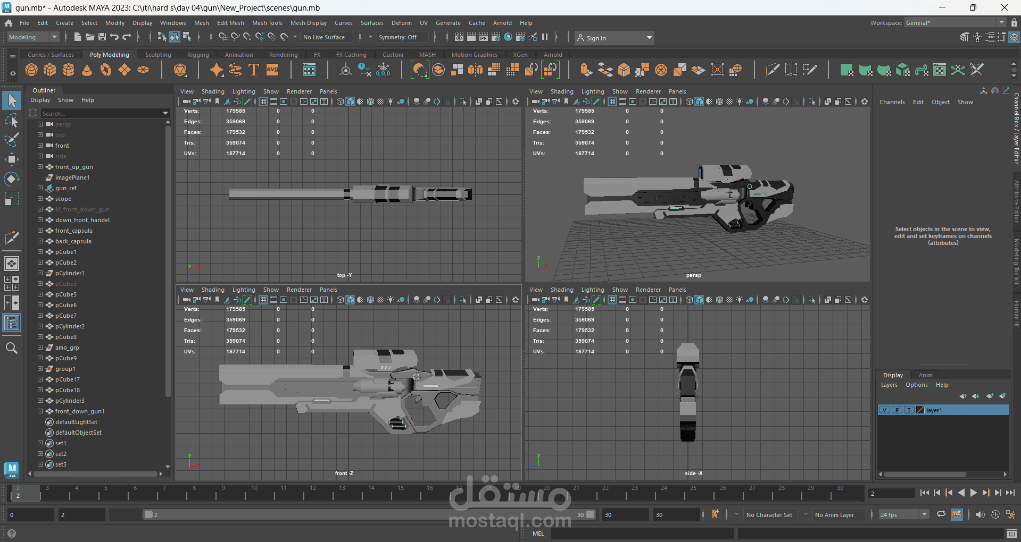1021x542 pixels.
Task: Open the 24 fps frame rate dropdown
Action: pyautogui.click(x=903, y=514)
